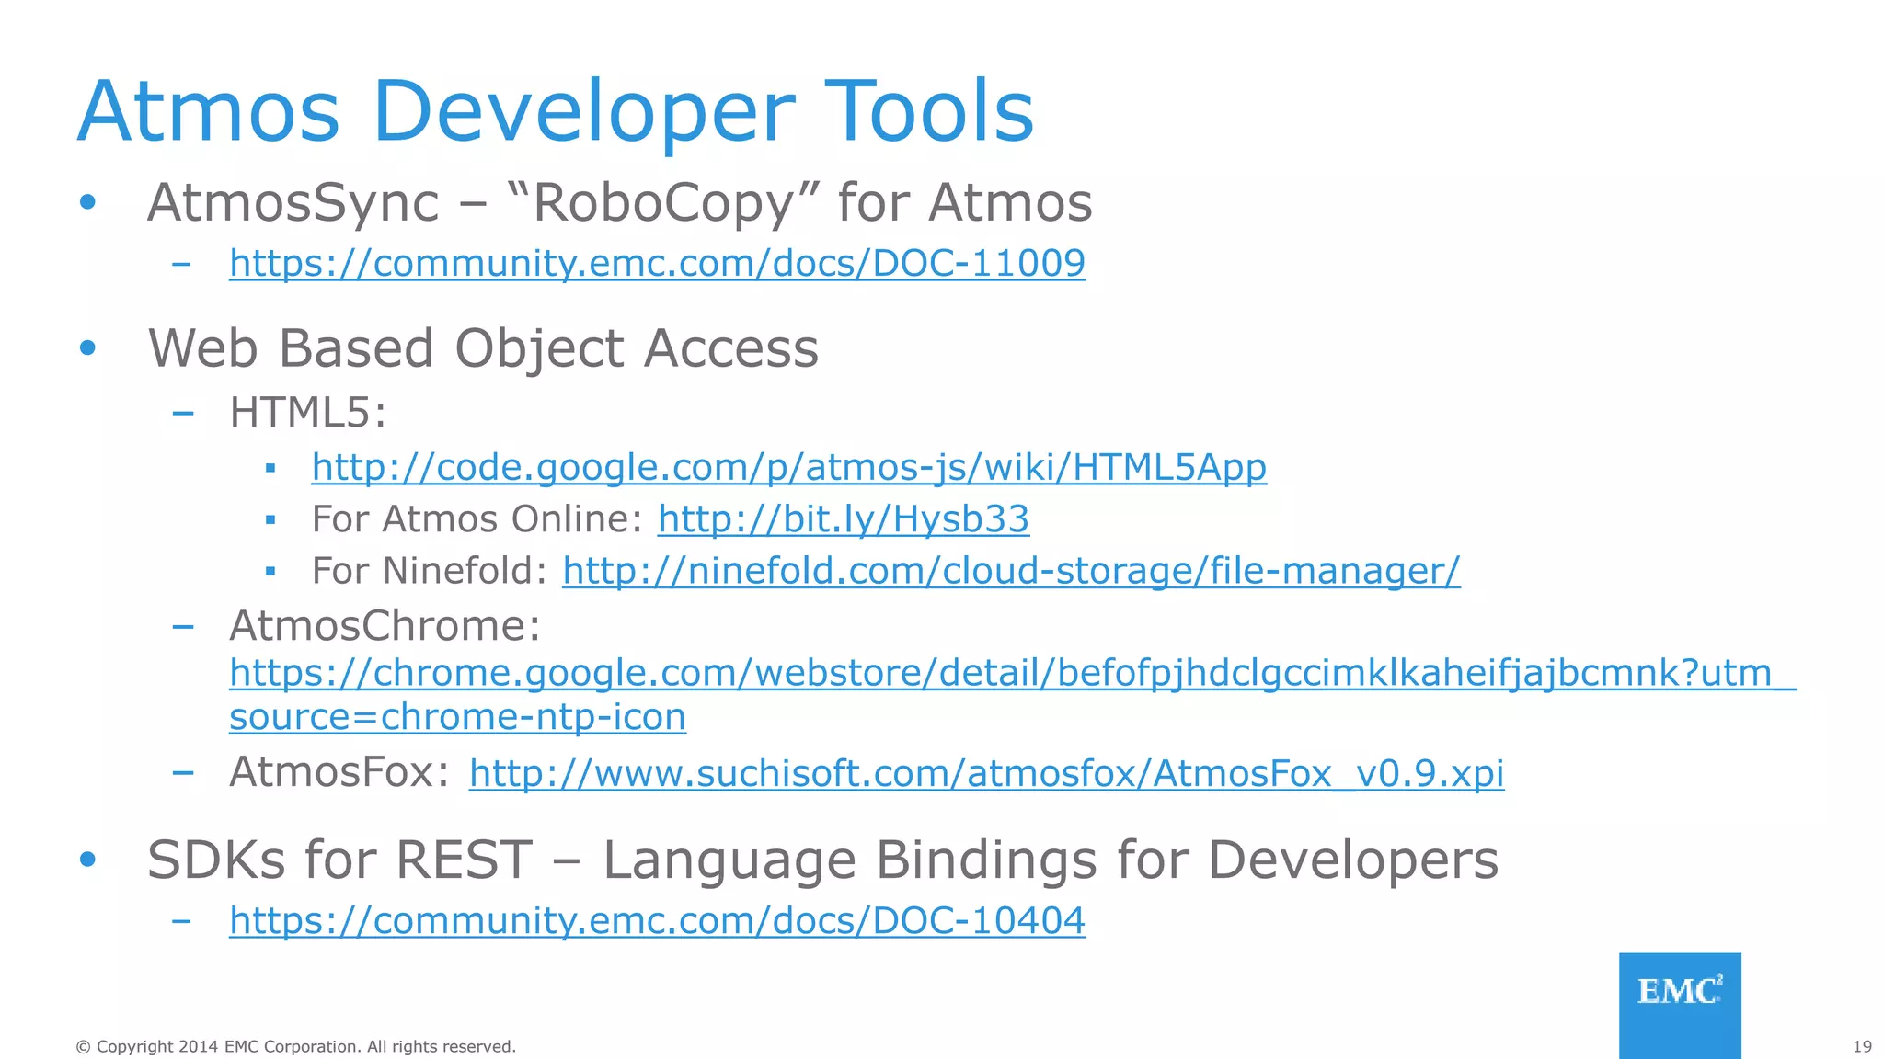Viewport: 1884px width, 1059px height.
Task: Select the 'For Ninefold:' label
Action: click(430, 571)
